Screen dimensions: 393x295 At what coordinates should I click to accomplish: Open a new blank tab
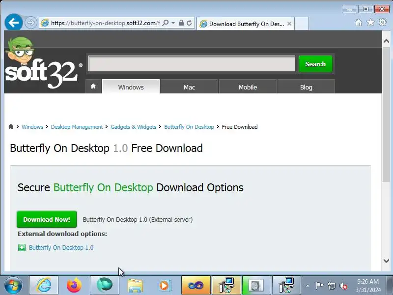(x=301, y=24)
